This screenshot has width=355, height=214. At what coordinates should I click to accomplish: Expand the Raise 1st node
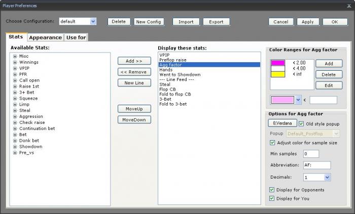pyautogui.click(x=15, y=87)
